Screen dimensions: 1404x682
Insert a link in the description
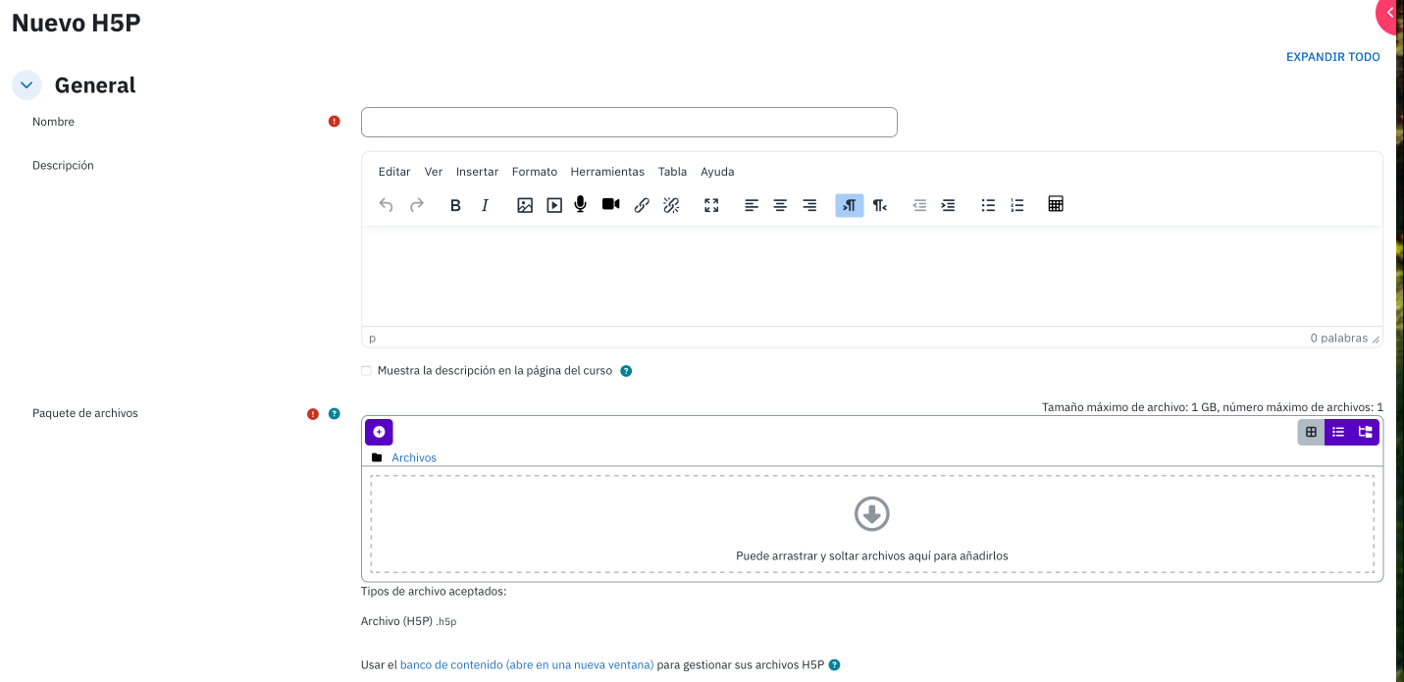tap(642, 205)
